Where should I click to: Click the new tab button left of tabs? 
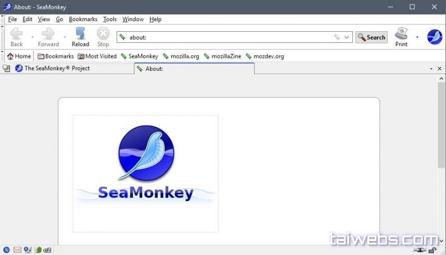coord(6,68)
